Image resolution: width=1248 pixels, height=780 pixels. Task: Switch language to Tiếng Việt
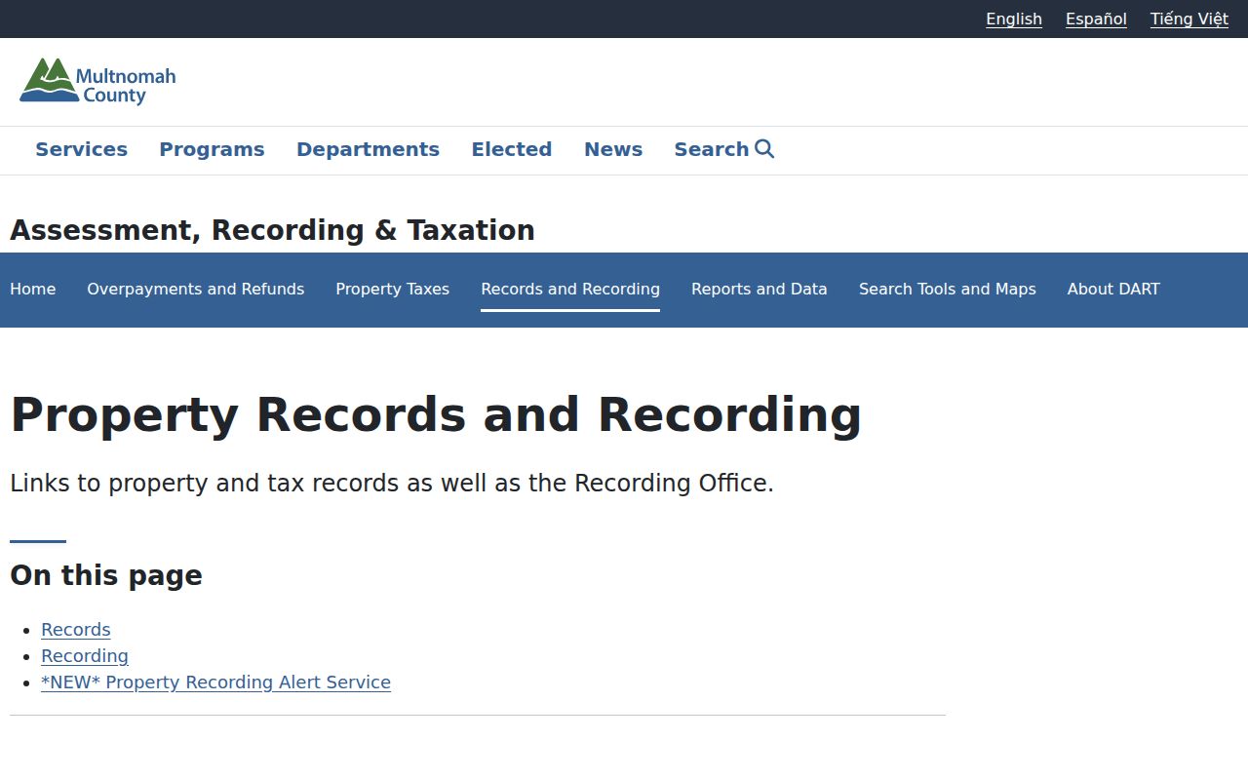coord(1189,19)
